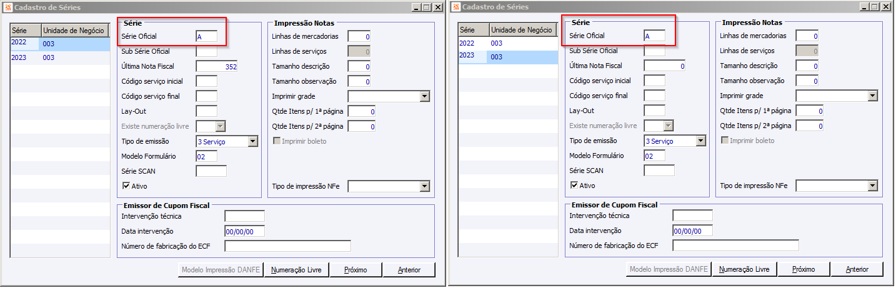Focus Série Oficial field in right window
896x288 pixels.
tap(654, 36)
